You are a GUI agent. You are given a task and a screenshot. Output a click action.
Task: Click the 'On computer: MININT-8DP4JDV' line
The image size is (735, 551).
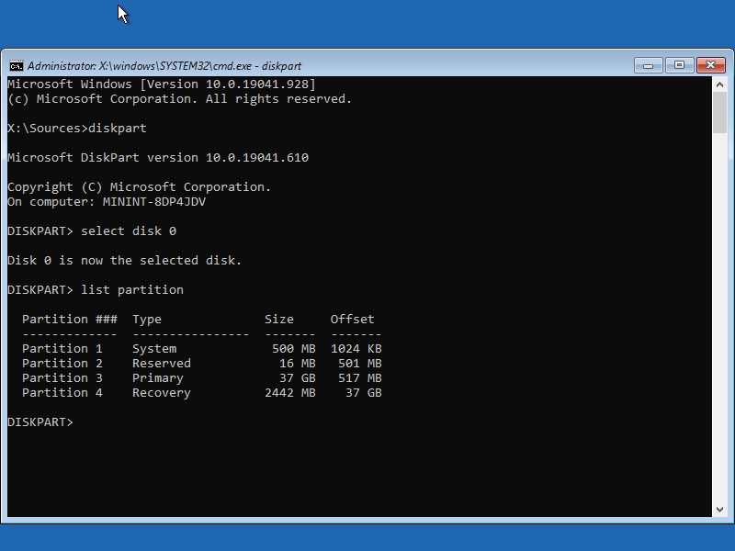coord(107,202)
